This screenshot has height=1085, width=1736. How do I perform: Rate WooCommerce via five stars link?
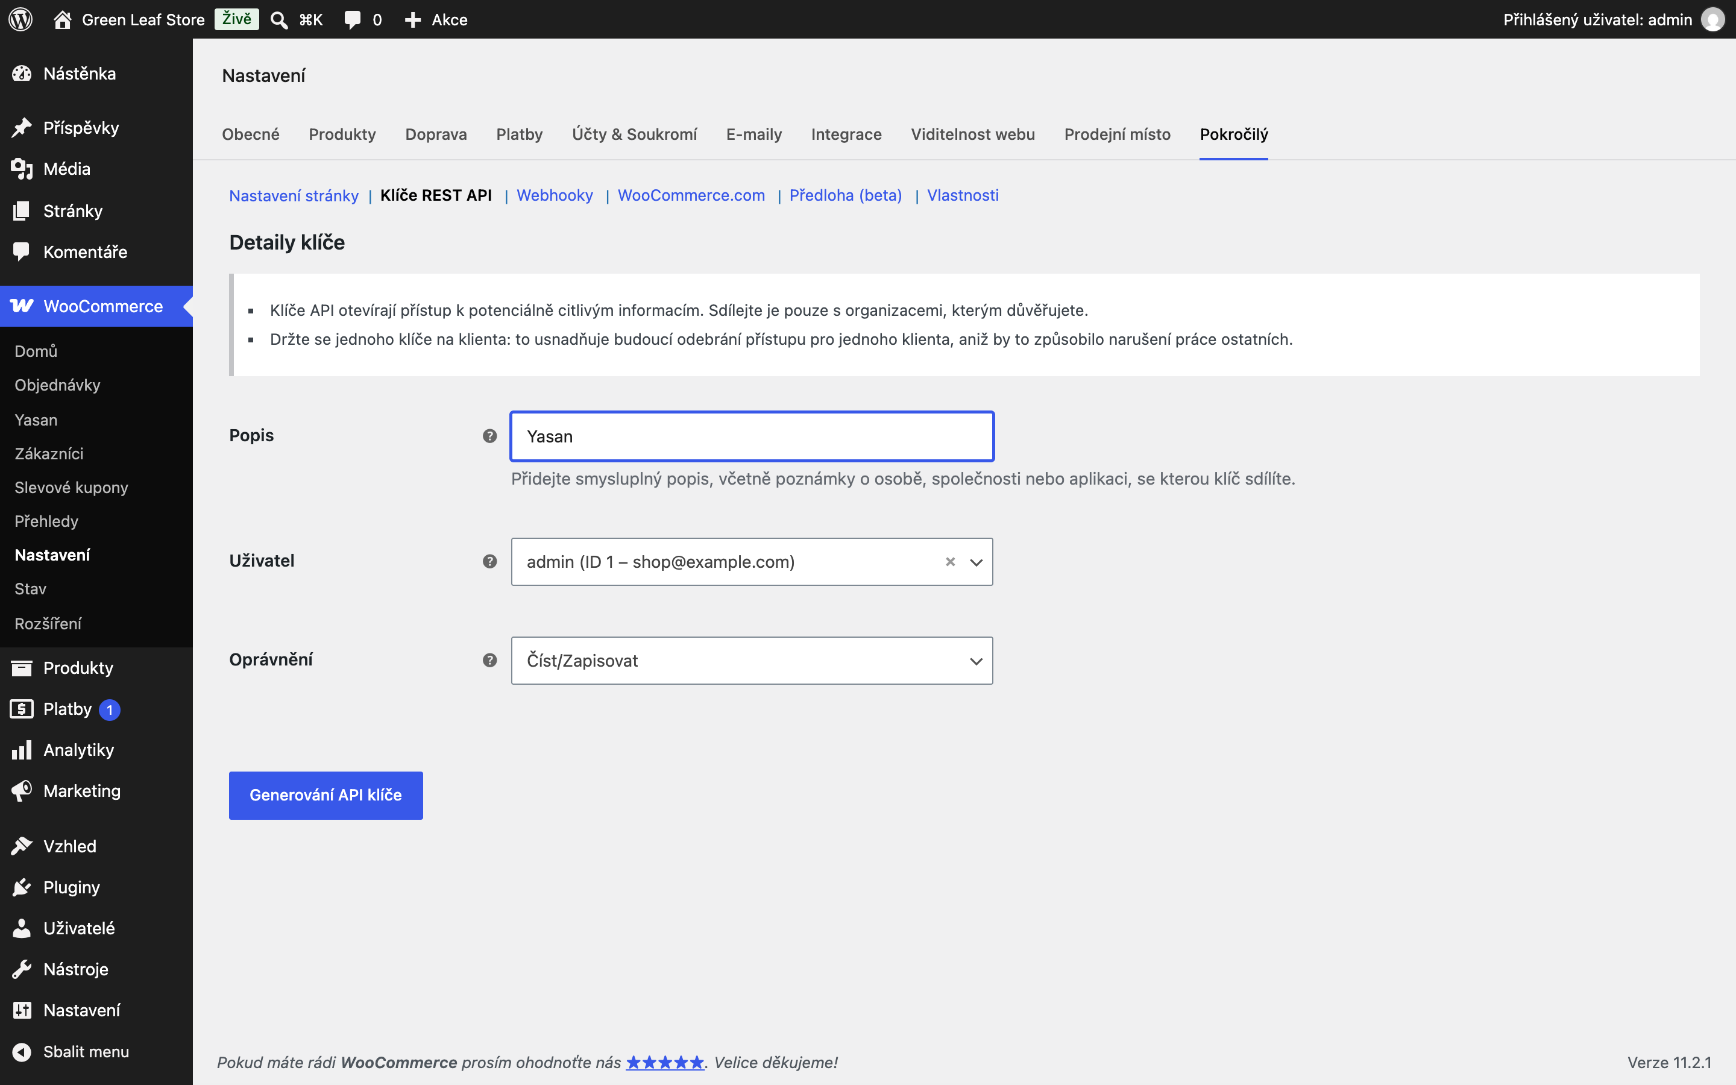click(x=665, y=1062)
